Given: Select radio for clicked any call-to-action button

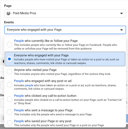Looking at the screenshot, I should pyautogui.click(x=9, y=99).
